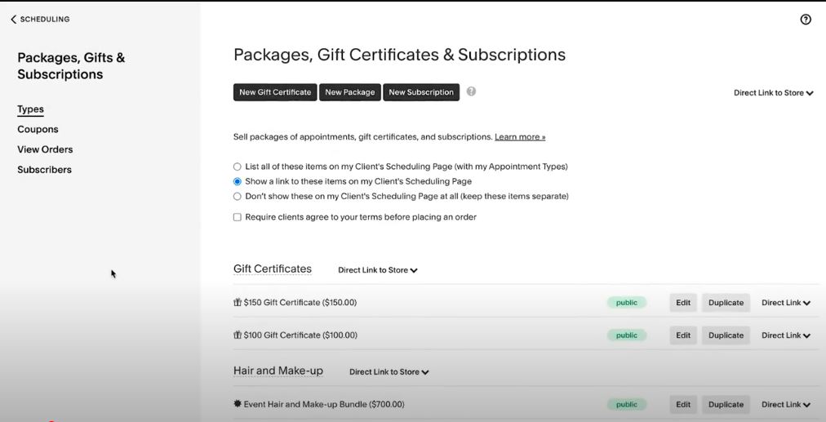Click gift icon of $150 Gift Certificate

pyautogui.click(x=237, y=302)
